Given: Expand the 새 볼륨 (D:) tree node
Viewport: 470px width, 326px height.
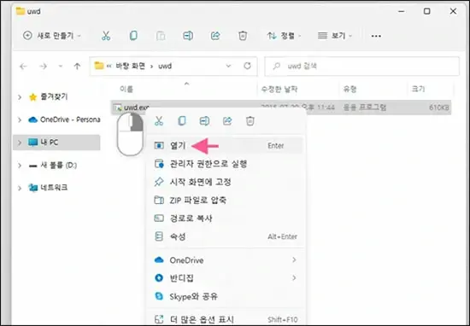Looking at the screenshot, I should coord(20,166).
